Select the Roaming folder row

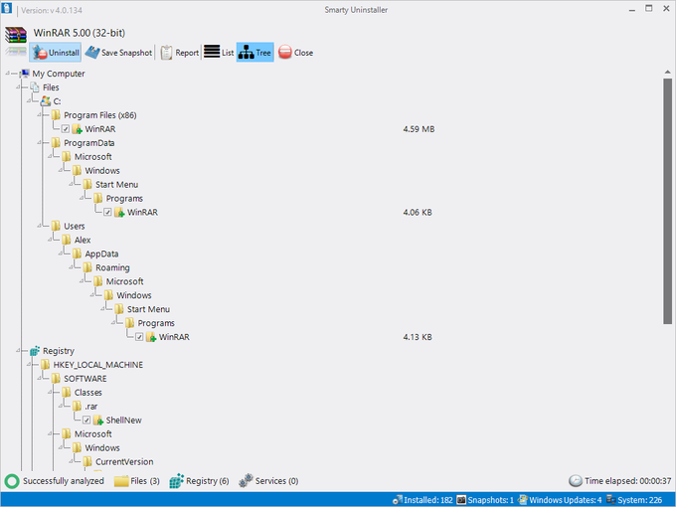112,267
